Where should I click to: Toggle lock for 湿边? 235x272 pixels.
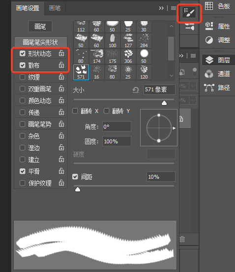61,148
